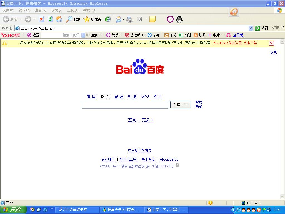Screen dimensions: 285x214
Task: Switch to 3721反间谍专家 taskbar window
Action: point(77,210)
